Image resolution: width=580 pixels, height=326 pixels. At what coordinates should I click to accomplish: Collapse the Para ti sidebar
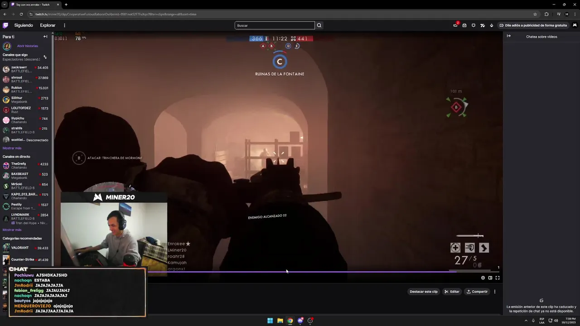click(45, 37)
